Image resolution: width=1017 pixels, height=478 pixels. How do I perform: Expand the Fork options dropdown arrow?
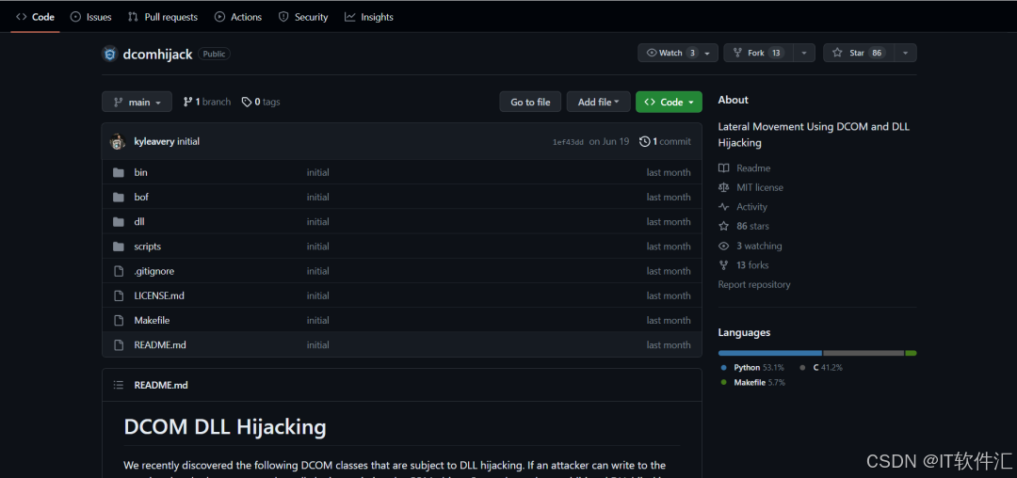(804, 53)
